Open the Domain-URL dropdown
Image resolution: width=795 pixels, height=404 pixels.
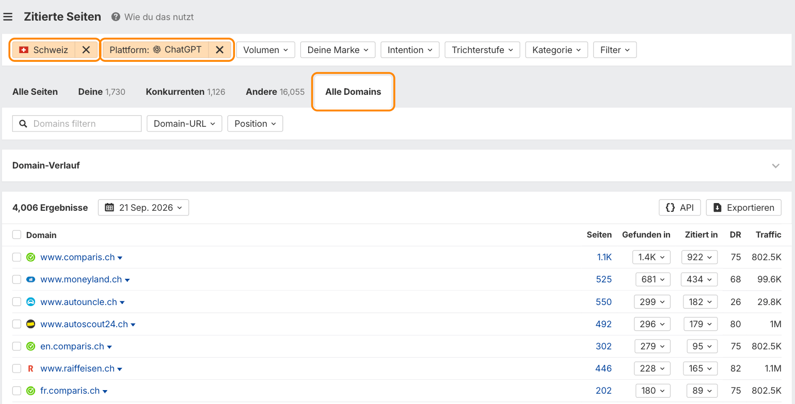[184, 124]
